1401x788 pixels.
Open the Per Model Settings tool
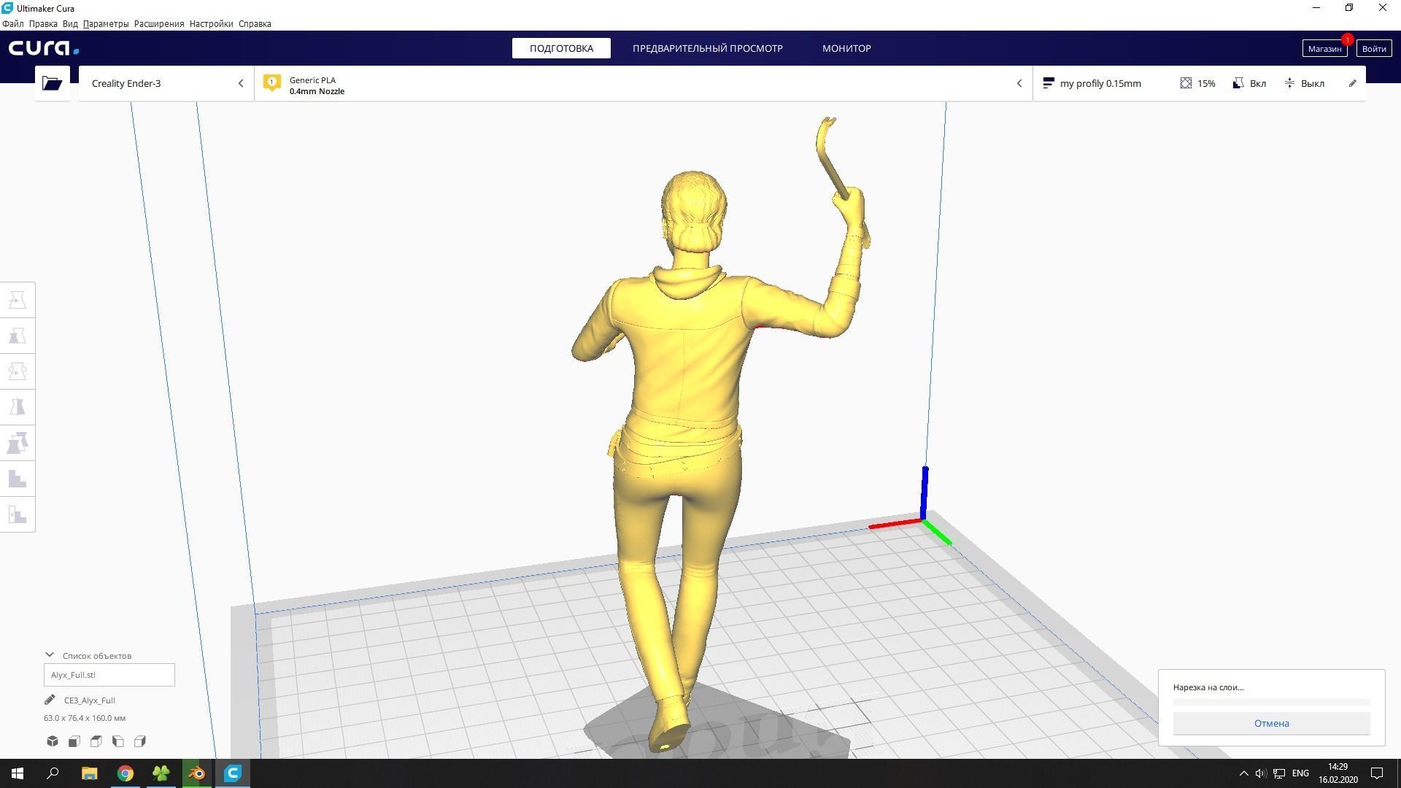point(18,443)
